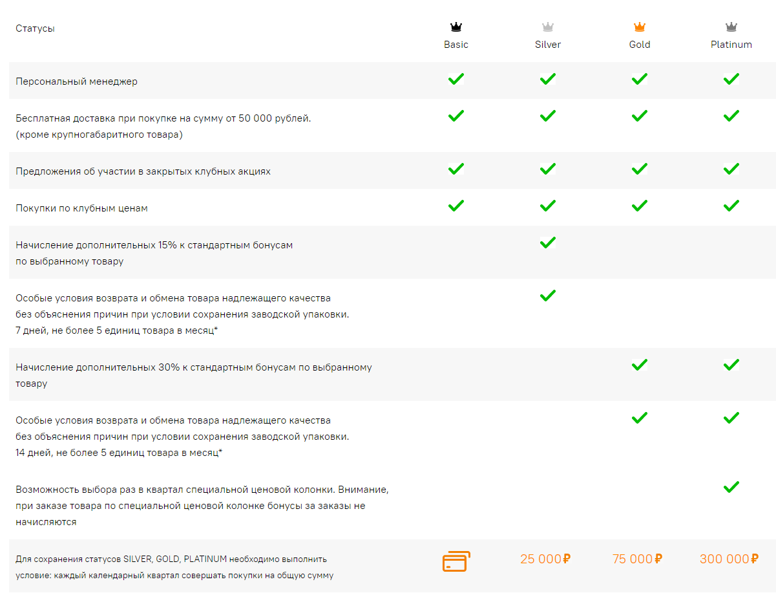776x595 pixels.
Task: Click Platinum checkmark for Покупки по клубным ценам
Action: (731, 206)
